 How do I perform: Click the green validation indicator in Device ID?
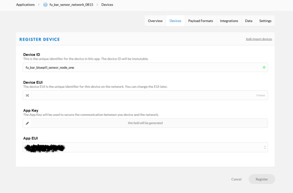(x=264, y=67)
